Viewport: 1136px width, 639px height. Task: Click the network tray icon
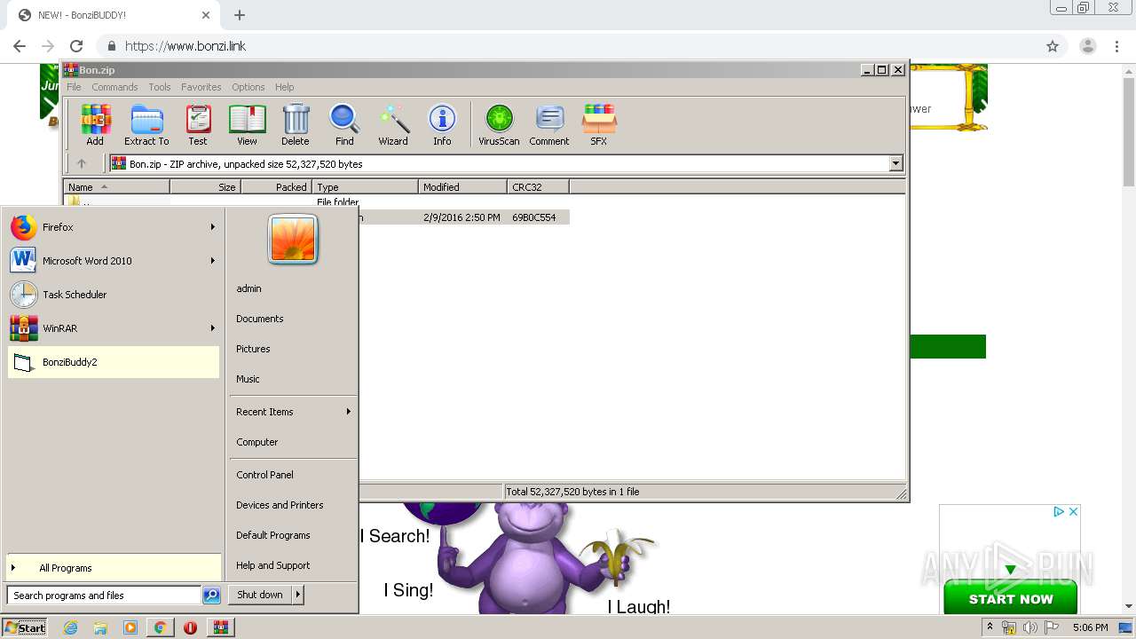pos(1009,627)
